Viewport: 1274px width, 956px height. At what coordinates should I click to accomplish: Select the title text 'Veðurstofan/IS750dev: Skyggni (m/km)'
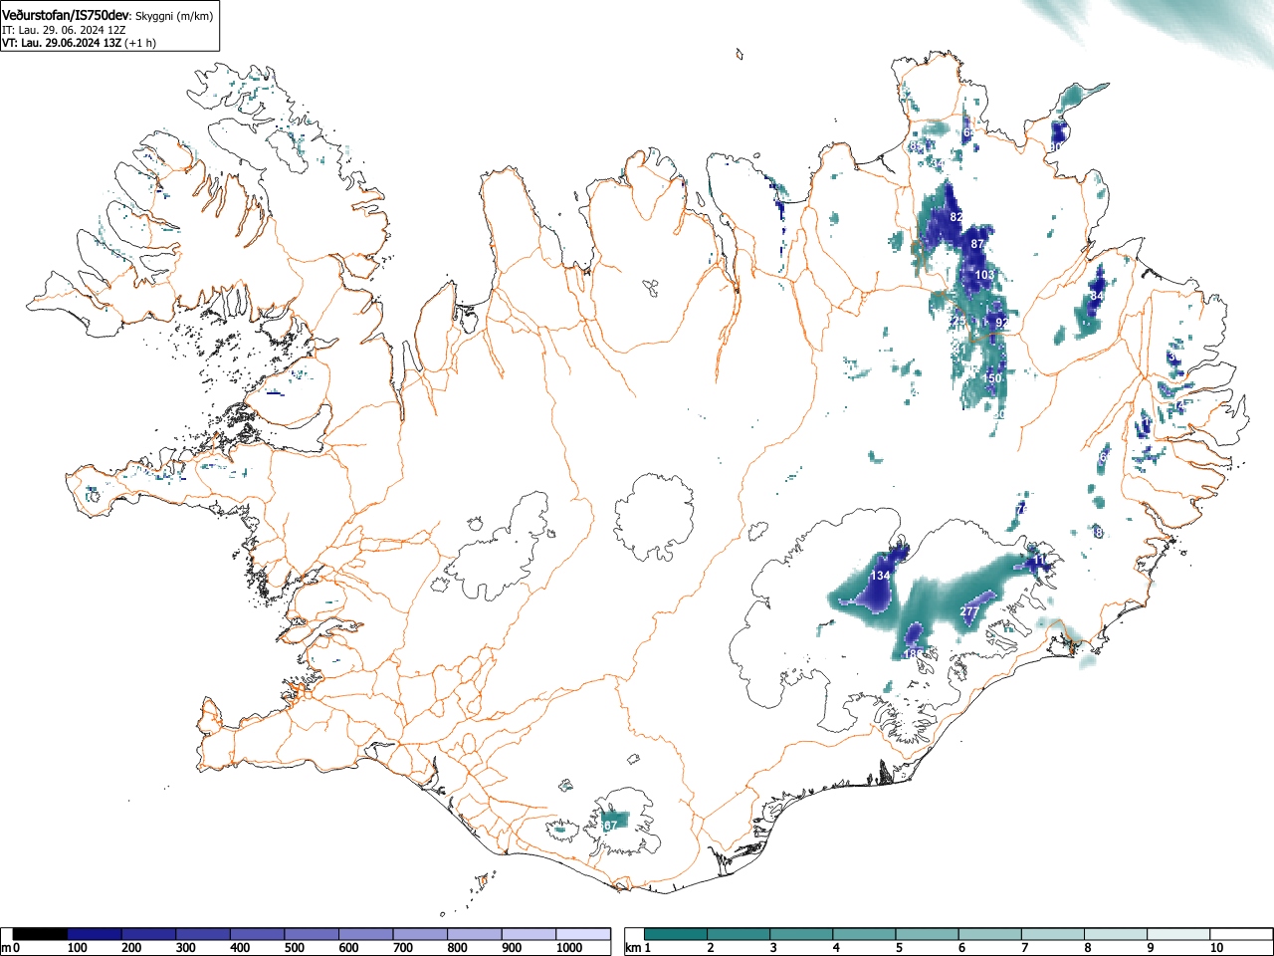coord(106,17)
